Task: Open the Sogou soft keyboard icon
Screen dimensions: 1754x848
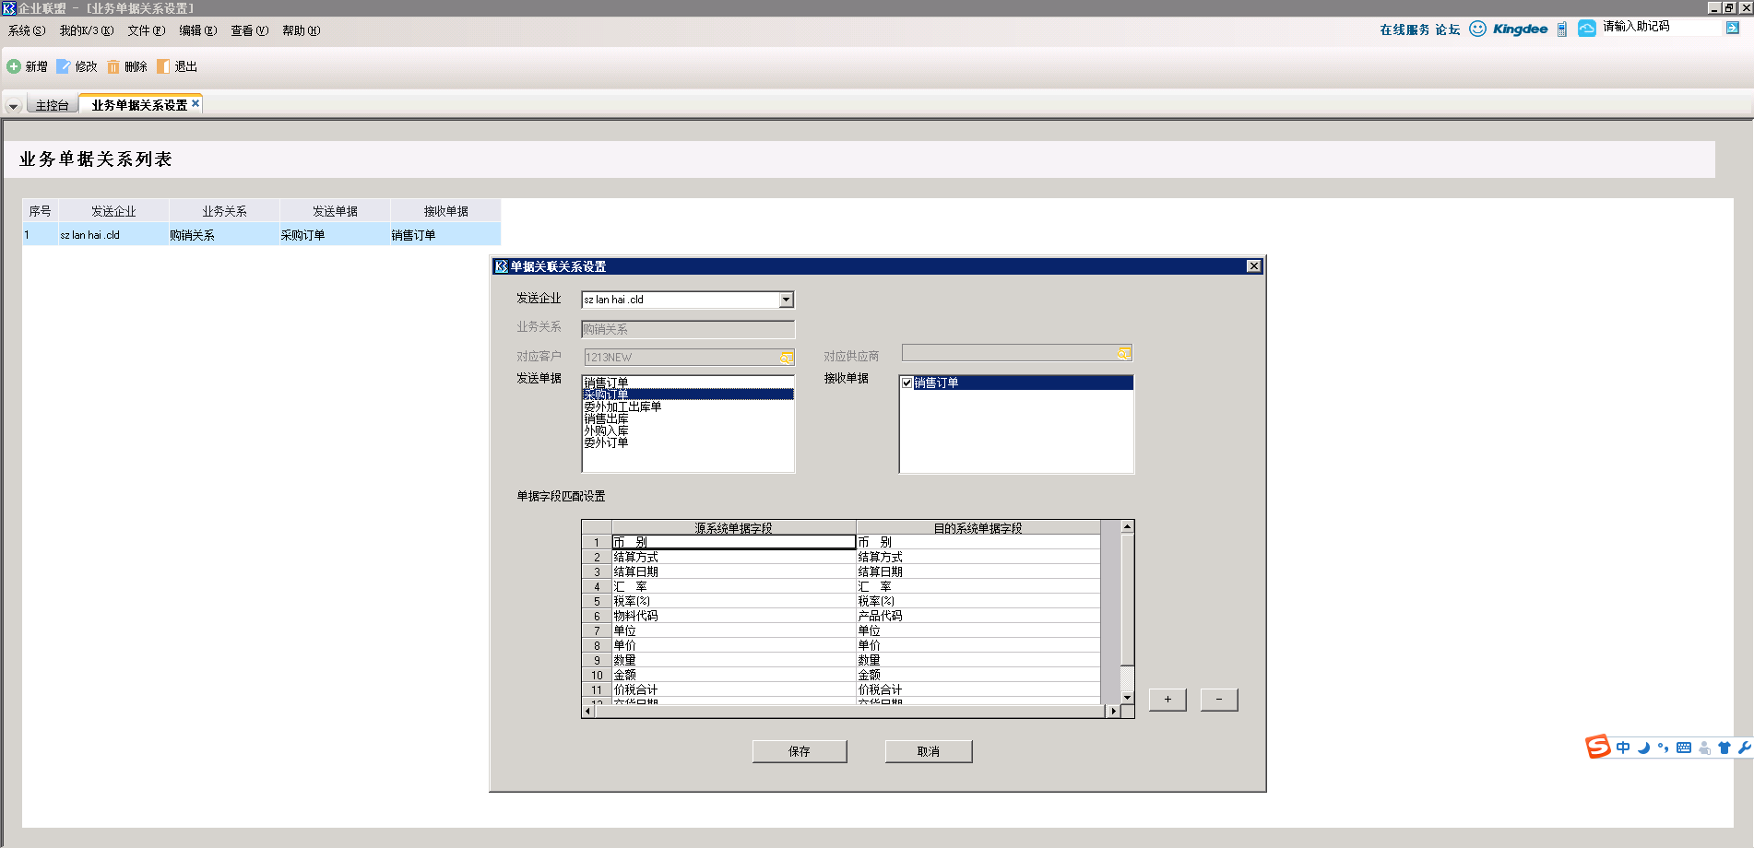Action: 1683,748
